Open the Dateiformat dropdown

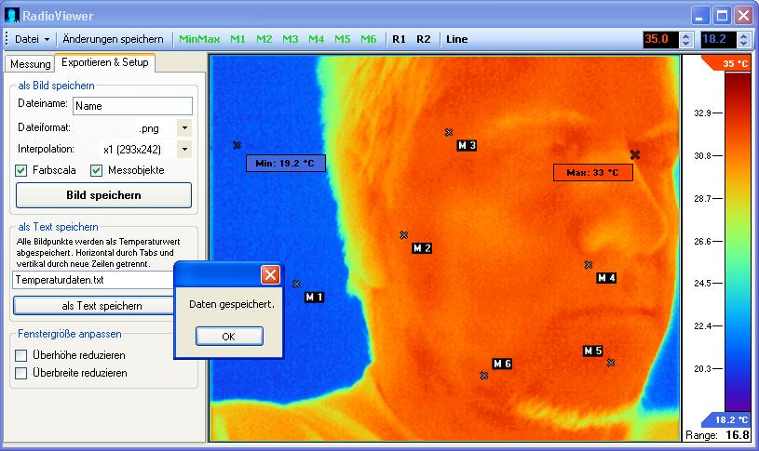click(183, 128)
